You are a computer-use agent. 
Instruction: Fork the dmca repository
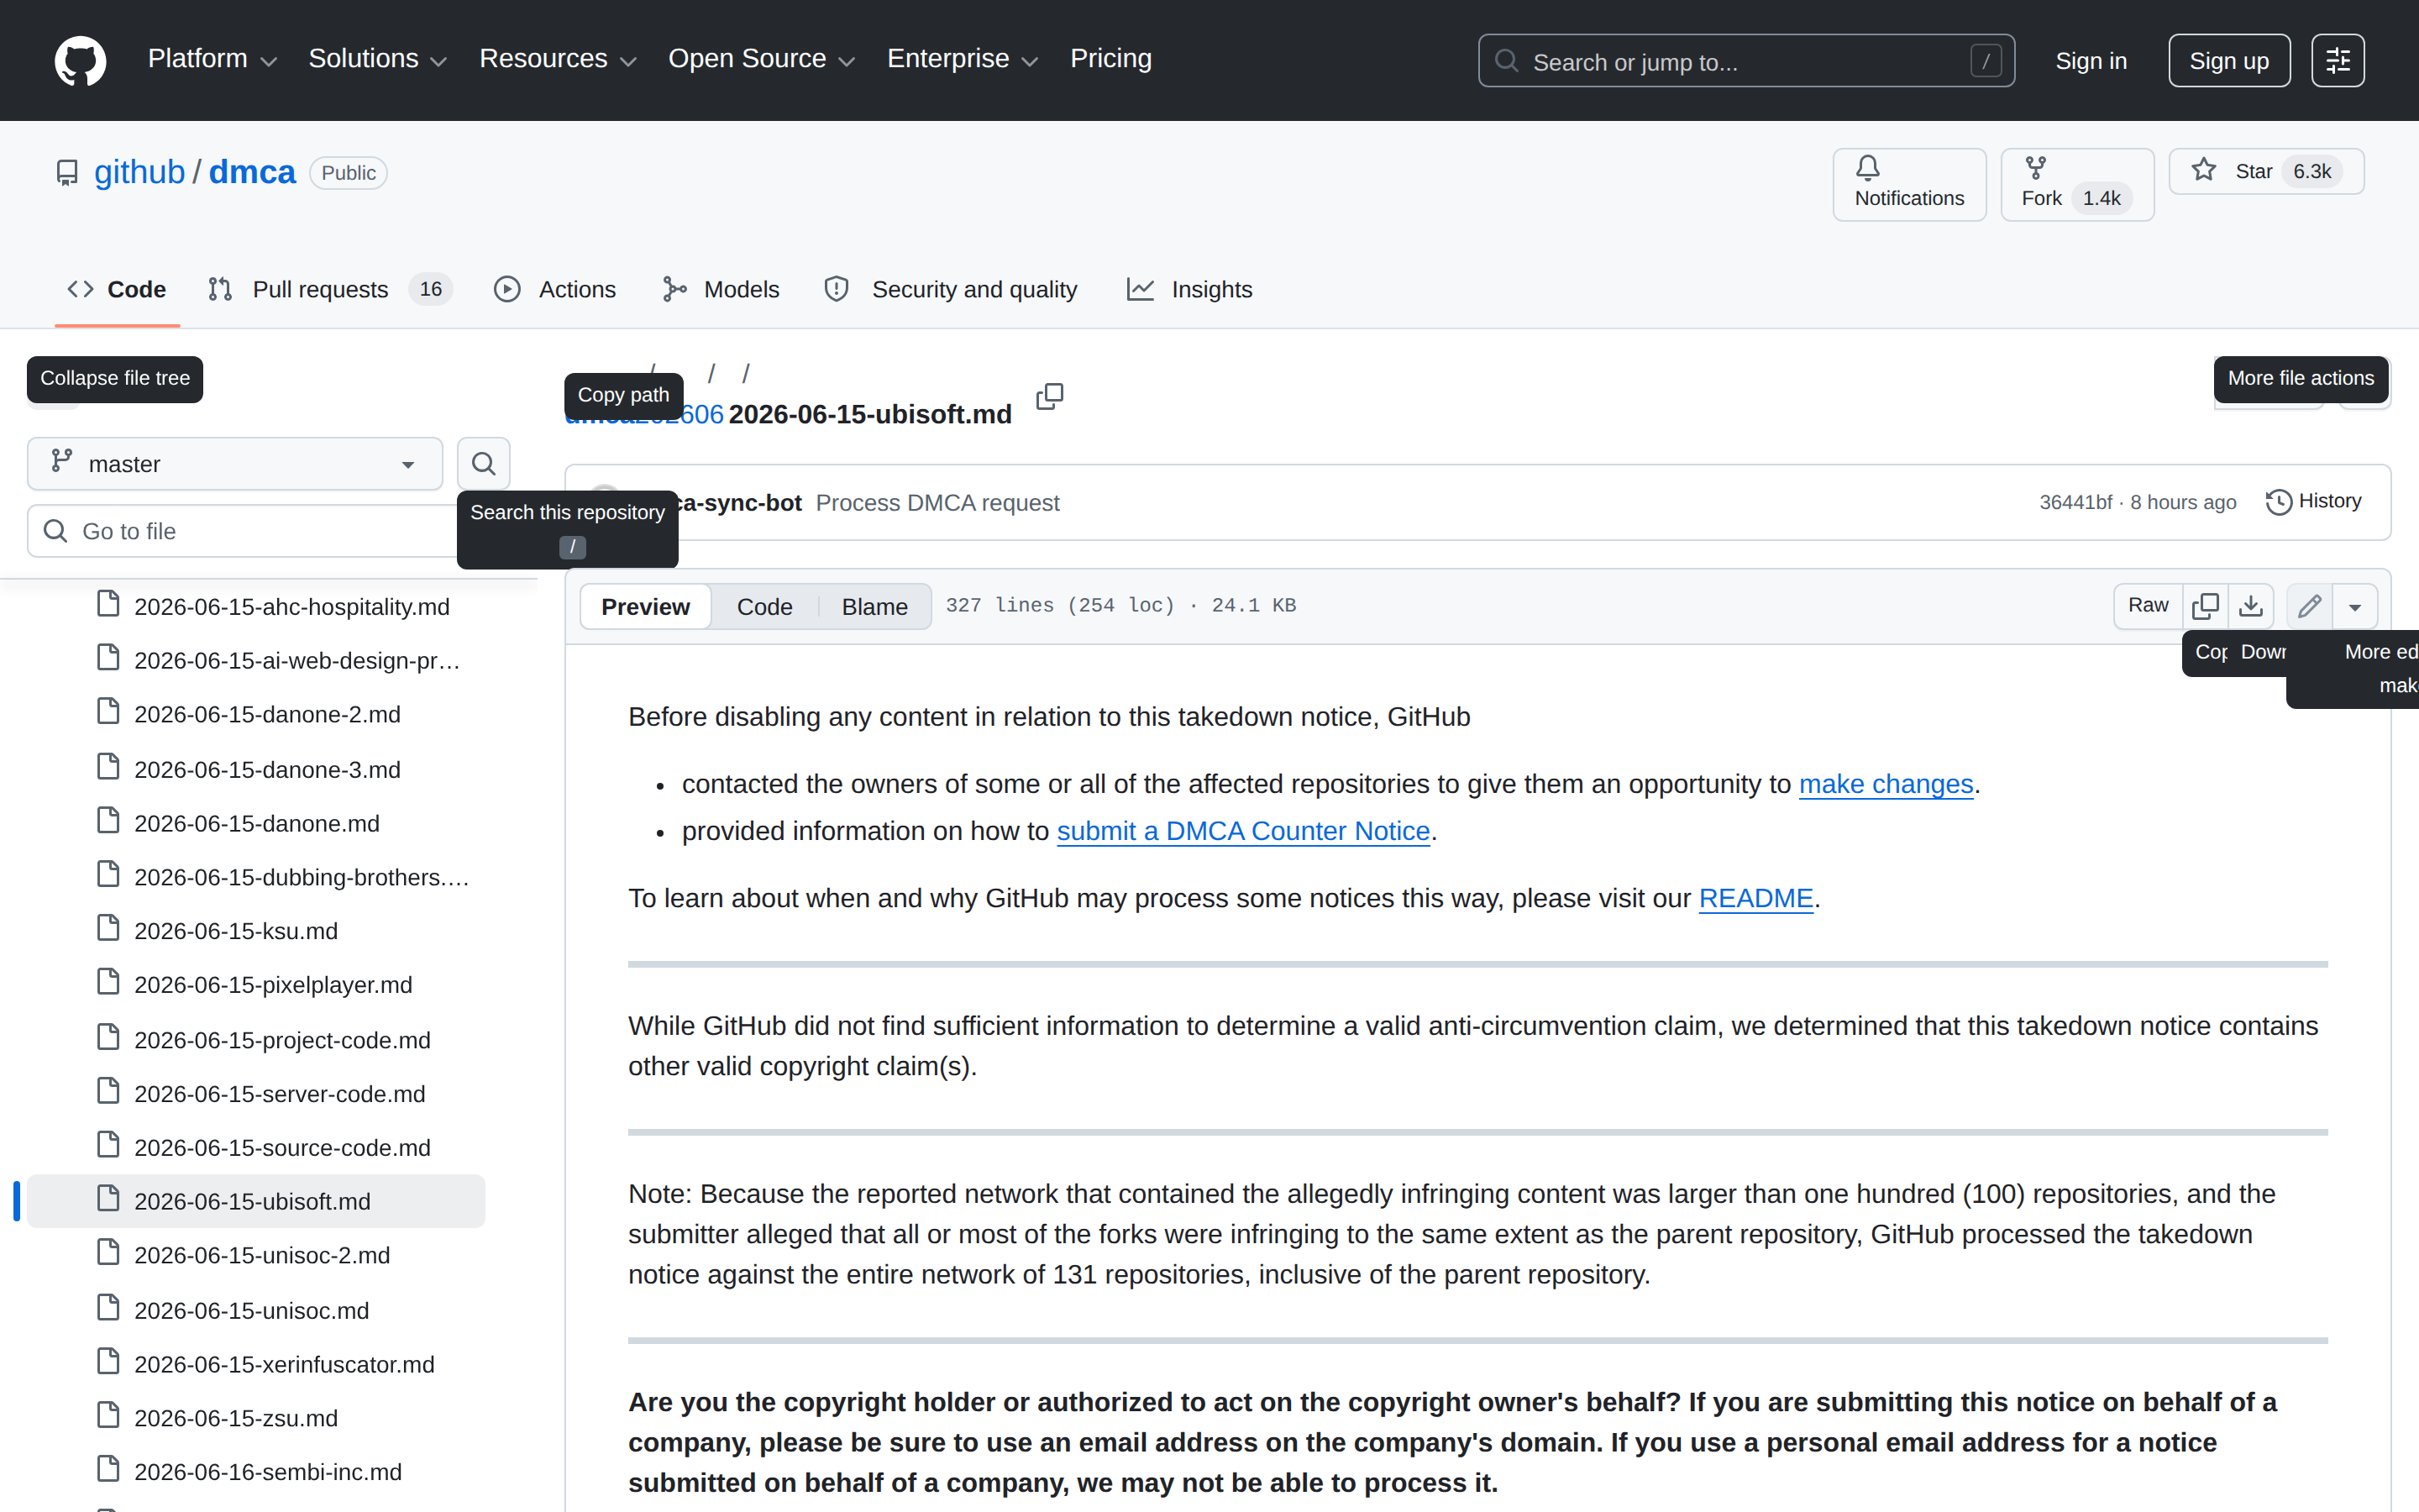pos(2076,184)
